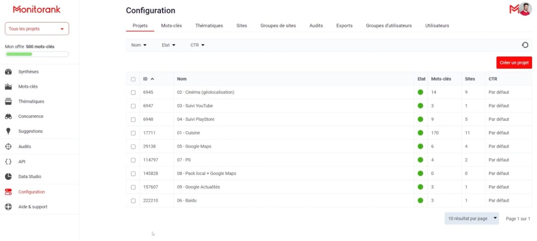Open the Groupes d'utilisateurs tab
The image size is (537, 241).
click(389, 26)
